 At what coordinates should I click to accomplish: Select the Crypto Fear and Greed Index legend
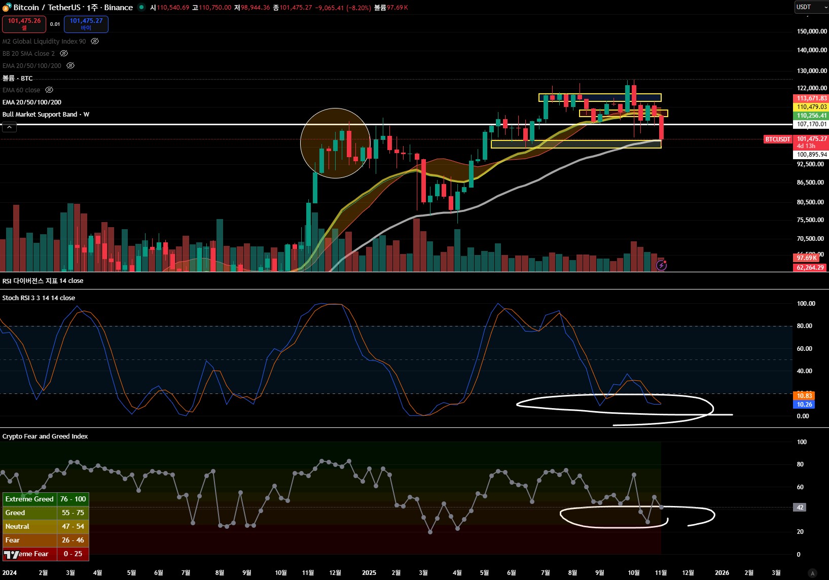point(45,437)
